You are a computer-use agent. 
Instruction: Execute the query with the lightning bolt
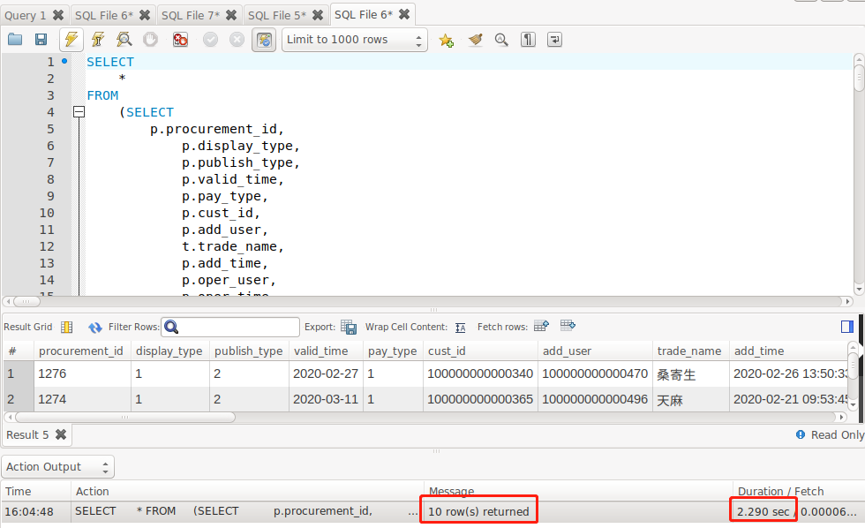71,39
